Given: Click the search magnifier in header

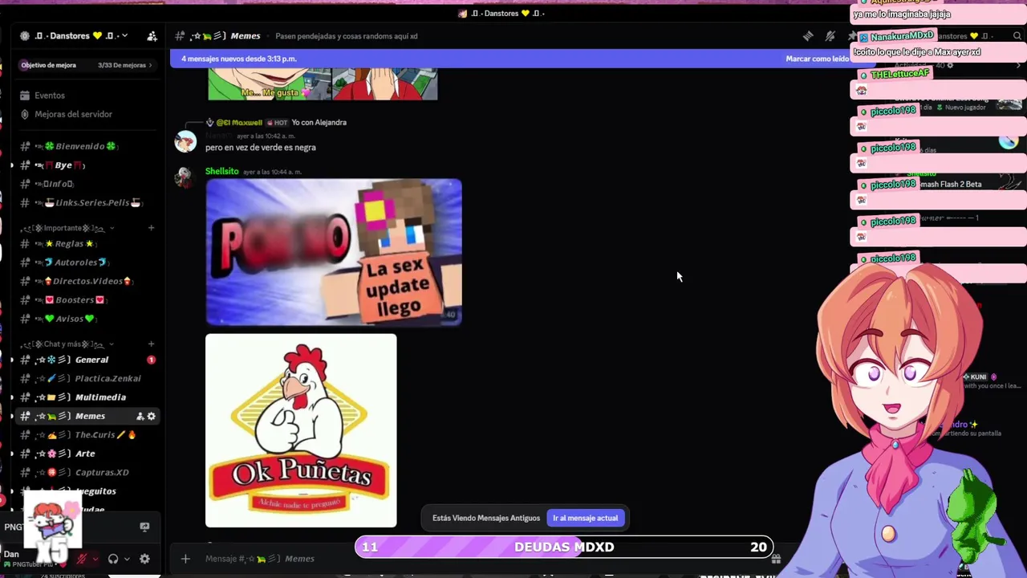Looking at the screenshot, I should click(x=1017, y=36).
